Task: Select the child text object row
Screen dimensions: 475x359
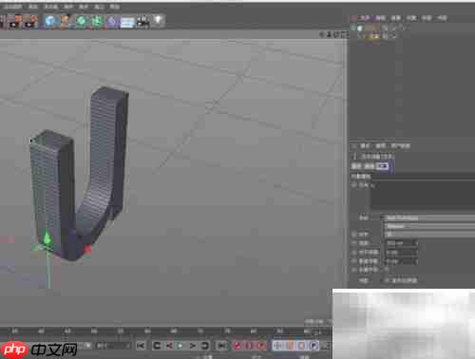Action: coord(372,36)
